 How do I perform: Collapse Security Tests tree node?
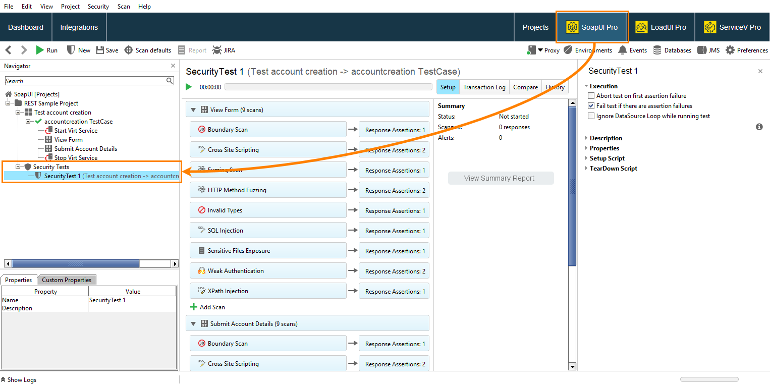click(x=18, y=167)
